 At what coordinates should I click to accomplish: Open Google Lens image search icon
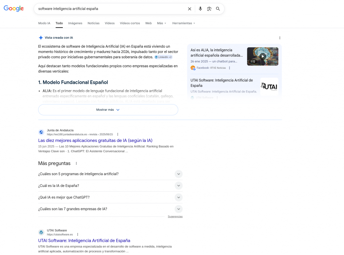point(209,9)
